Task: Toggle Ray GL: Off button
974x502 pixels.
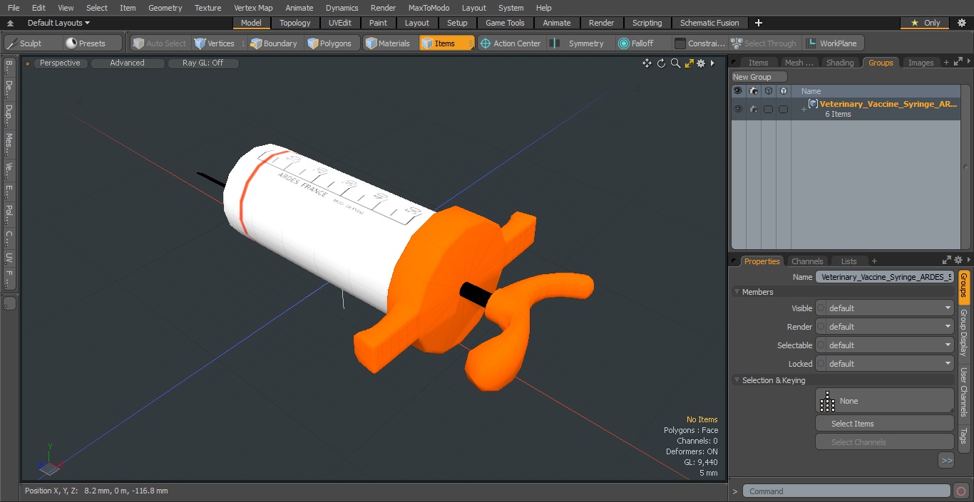Action: 203,63
